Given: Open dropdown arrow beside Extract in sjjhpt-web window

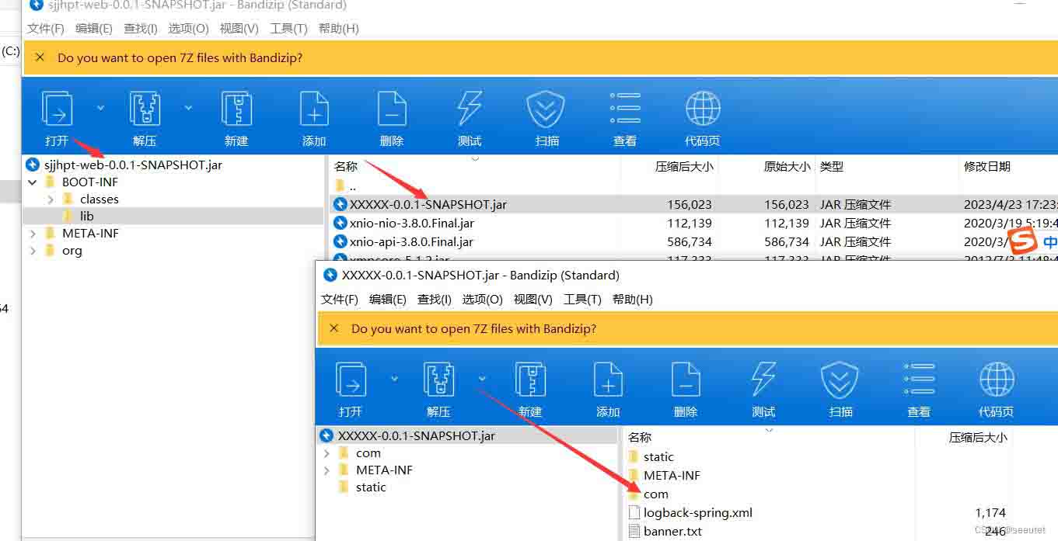Looking at the screenshot, I should click(x=188, y=108).
